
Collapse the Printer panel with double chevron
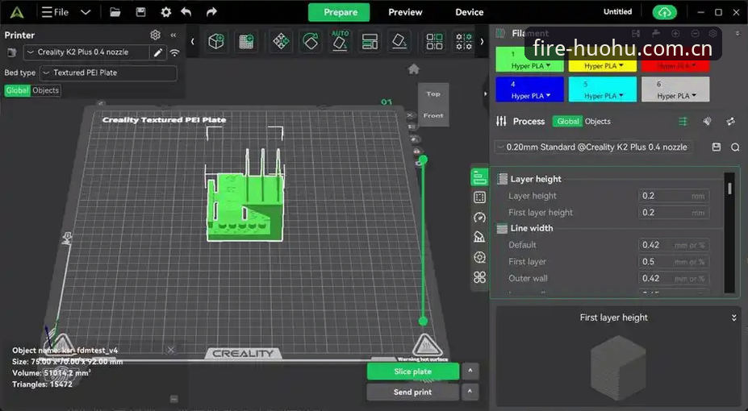pyautogui.click(x=173, y=35)
